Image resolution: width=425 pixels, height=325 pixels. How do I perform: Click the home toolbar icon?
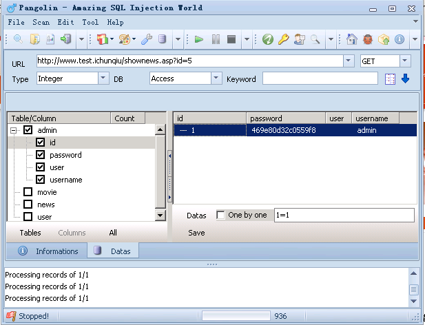coord(352,39)
